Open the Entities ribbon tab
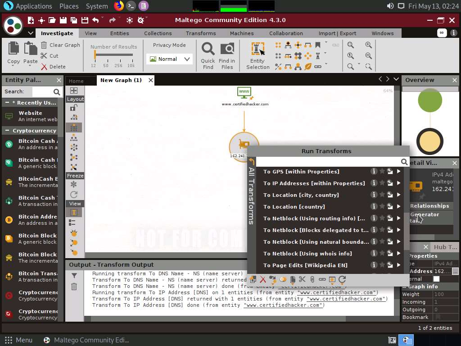 pos(119,33)
